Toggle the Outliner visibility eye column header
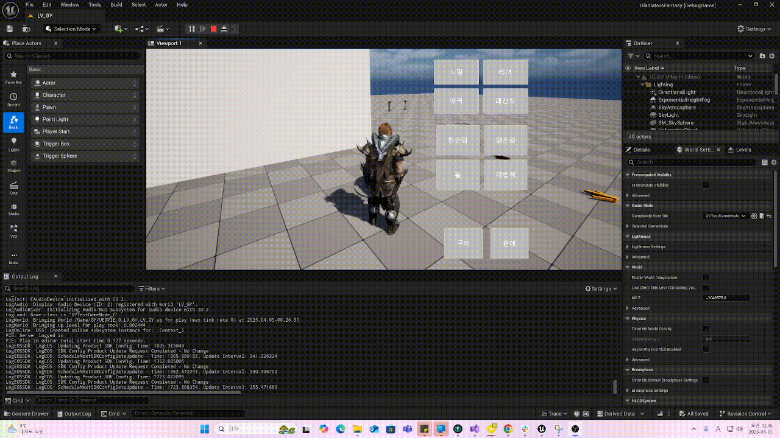The width and height of the screenshot is (780, 438). (x=628, y=68)
